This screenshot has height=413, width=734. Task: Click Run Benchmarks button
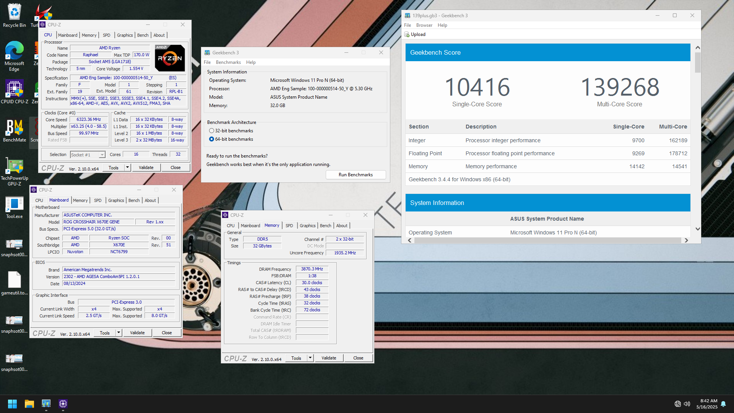coord(356,175)
